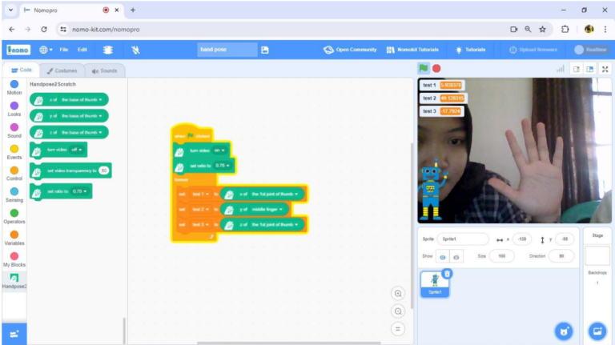Zoom in on the code workspace

coord(397,294)
